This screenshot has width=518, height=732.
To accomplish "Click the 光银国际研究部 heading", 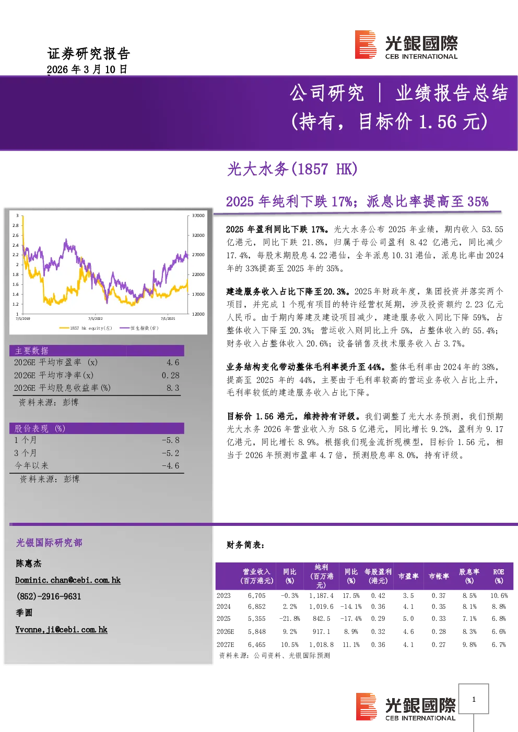I will click(x=49, y=543).
